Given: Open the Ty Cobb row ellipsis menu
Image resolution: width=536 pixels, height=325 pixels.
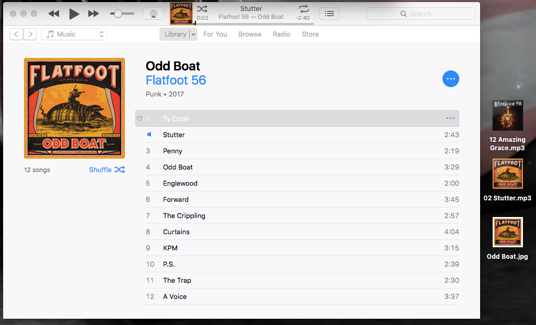Looking at the screenshot, I should click(x=450, y=118).
